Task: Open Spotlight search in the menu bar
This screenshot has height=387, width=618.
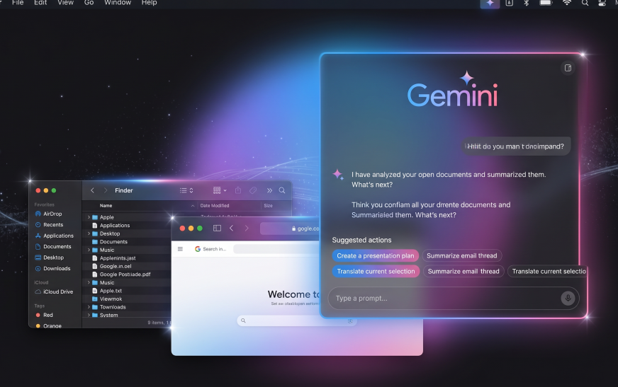Action: point(585,3)
